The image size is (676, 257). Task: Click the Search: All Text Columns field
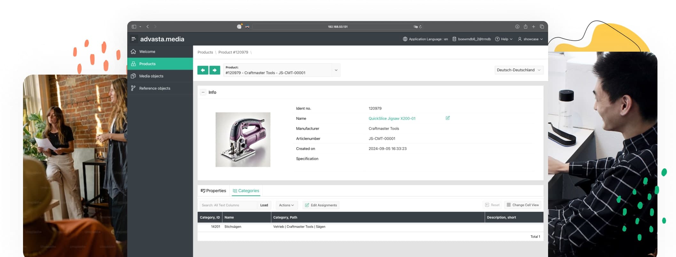pyautogui.click(x=228, y=205)
